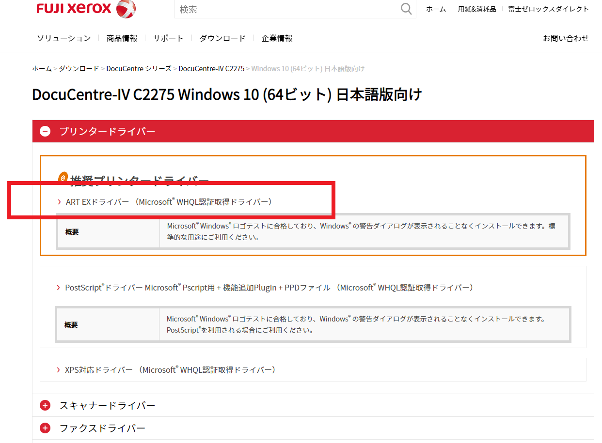Open the サポート menu

(168, 38)
